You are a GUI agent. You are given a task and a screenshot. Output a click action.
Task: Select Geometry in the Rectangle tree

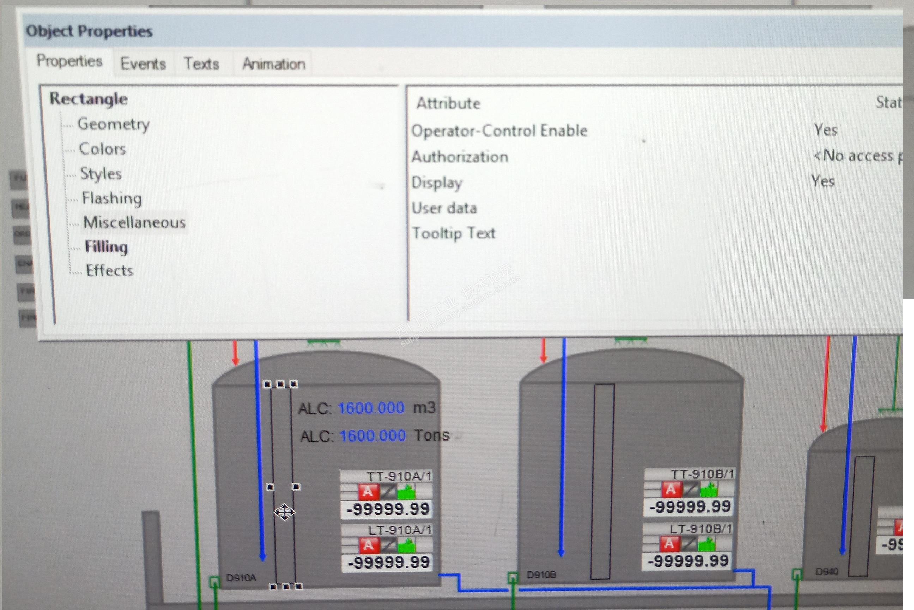point(114,124)
